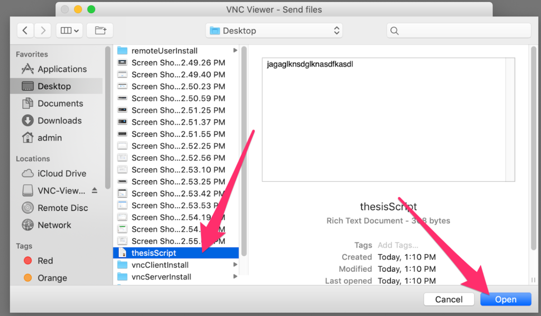Click thumbnail icon of Screen Sho...2.53.53 file

(122, 205)
